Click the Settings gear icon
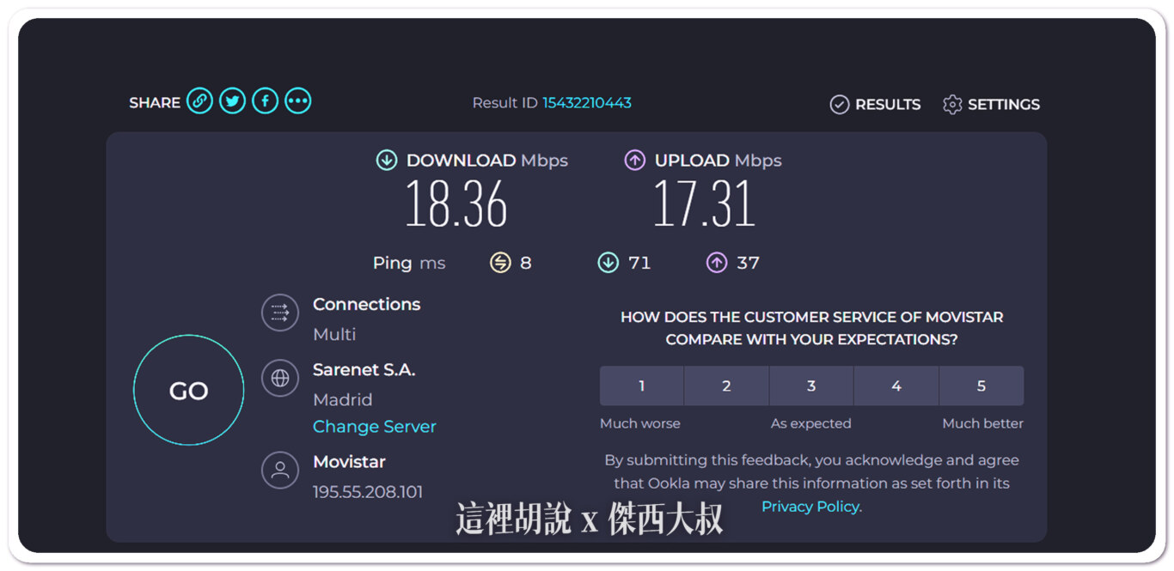This screenshot has width=1174, height=571. click(x=952, y=105)
